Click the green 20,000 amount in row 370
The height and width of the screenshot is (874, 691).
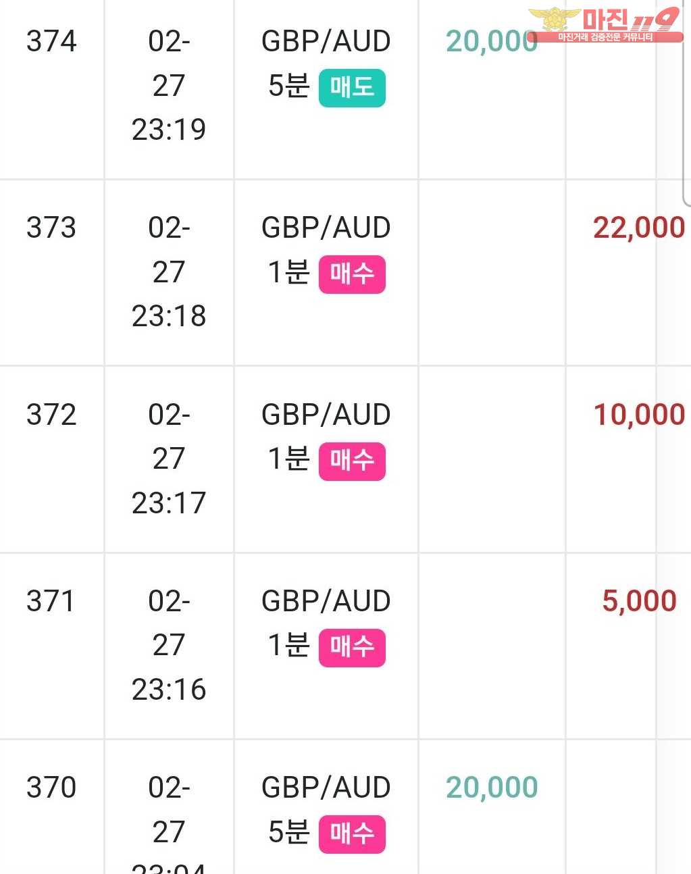point(492,788)
